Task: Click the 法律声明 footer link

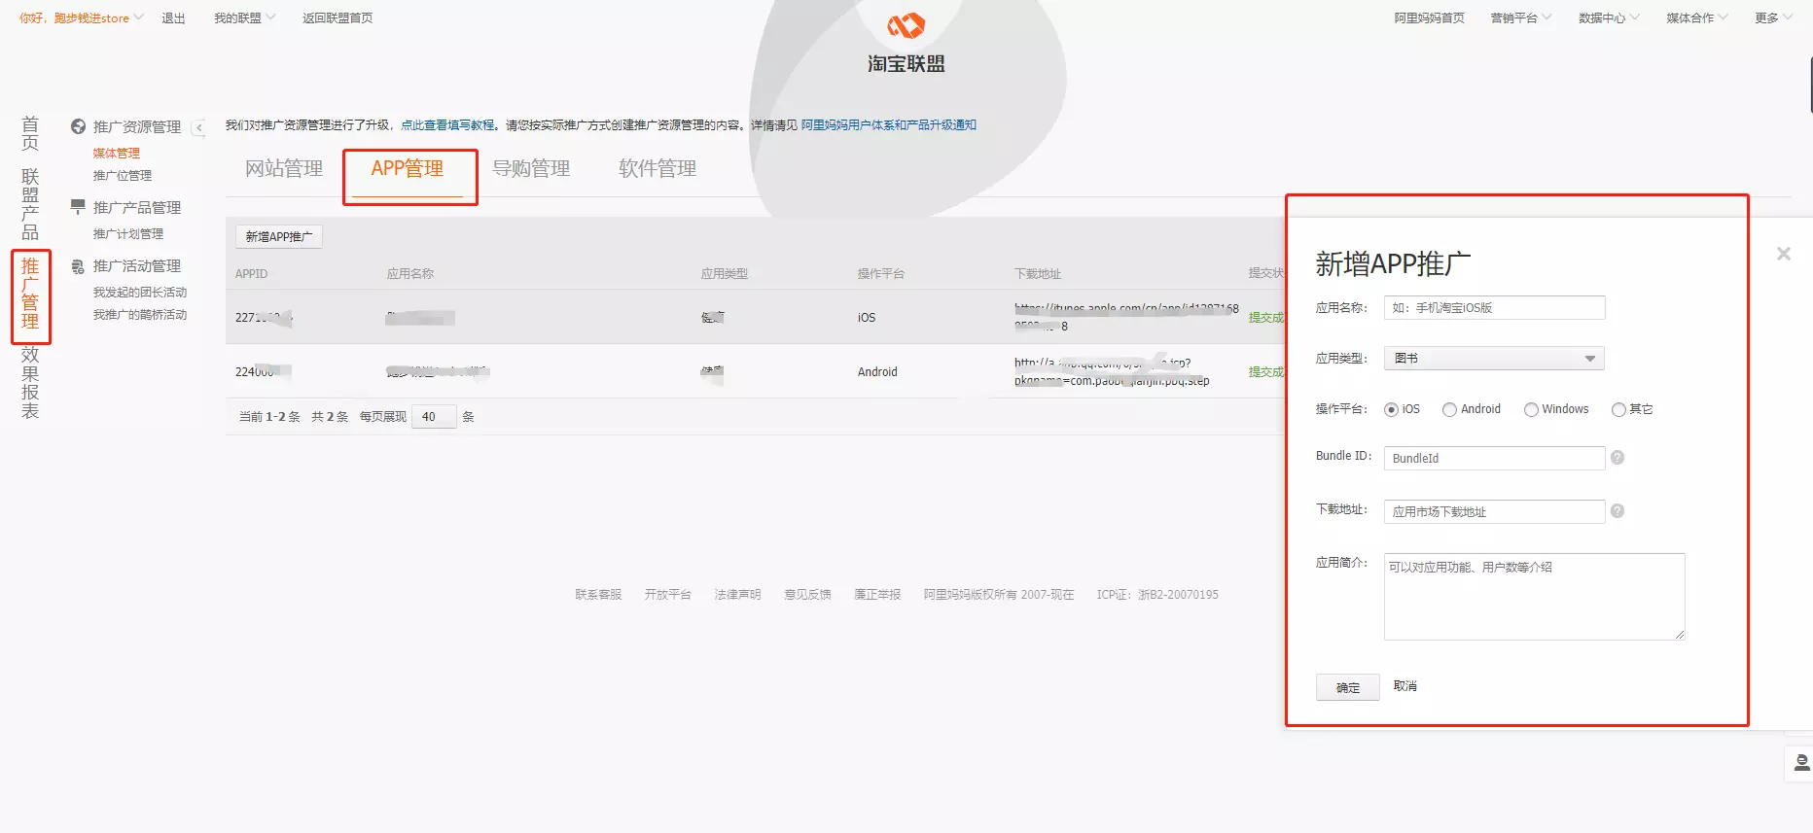Action: 737,595
